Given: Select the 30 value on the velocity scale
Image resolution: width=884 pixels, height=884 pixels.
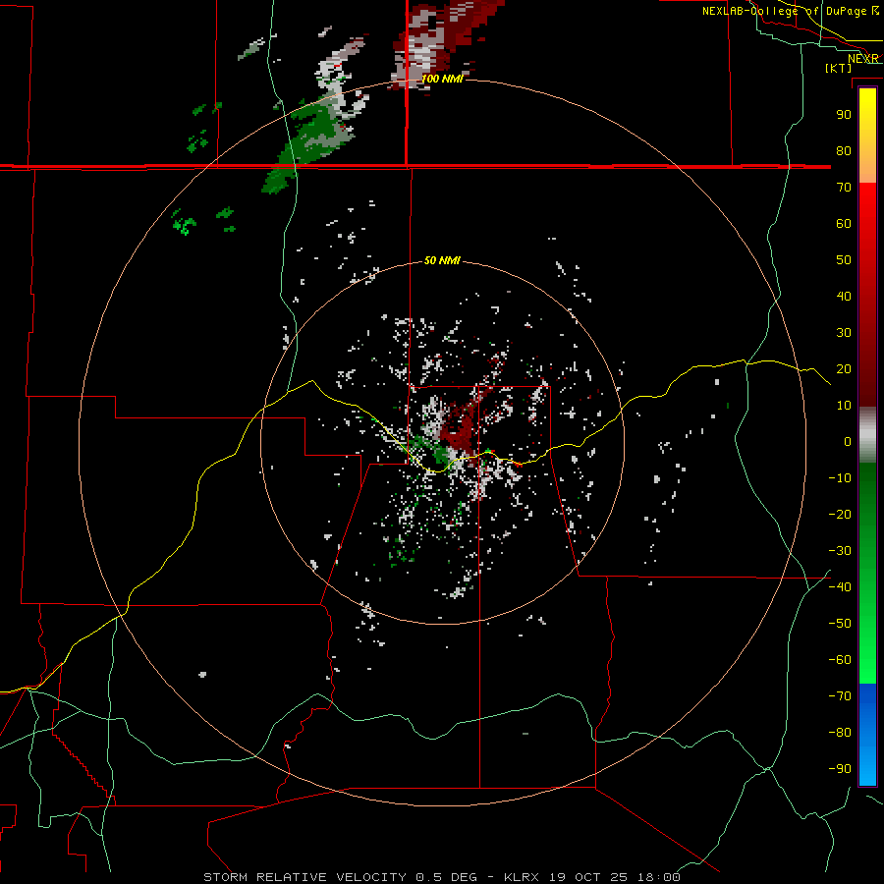Looking at the screenshot, I should tap(844, 333).
